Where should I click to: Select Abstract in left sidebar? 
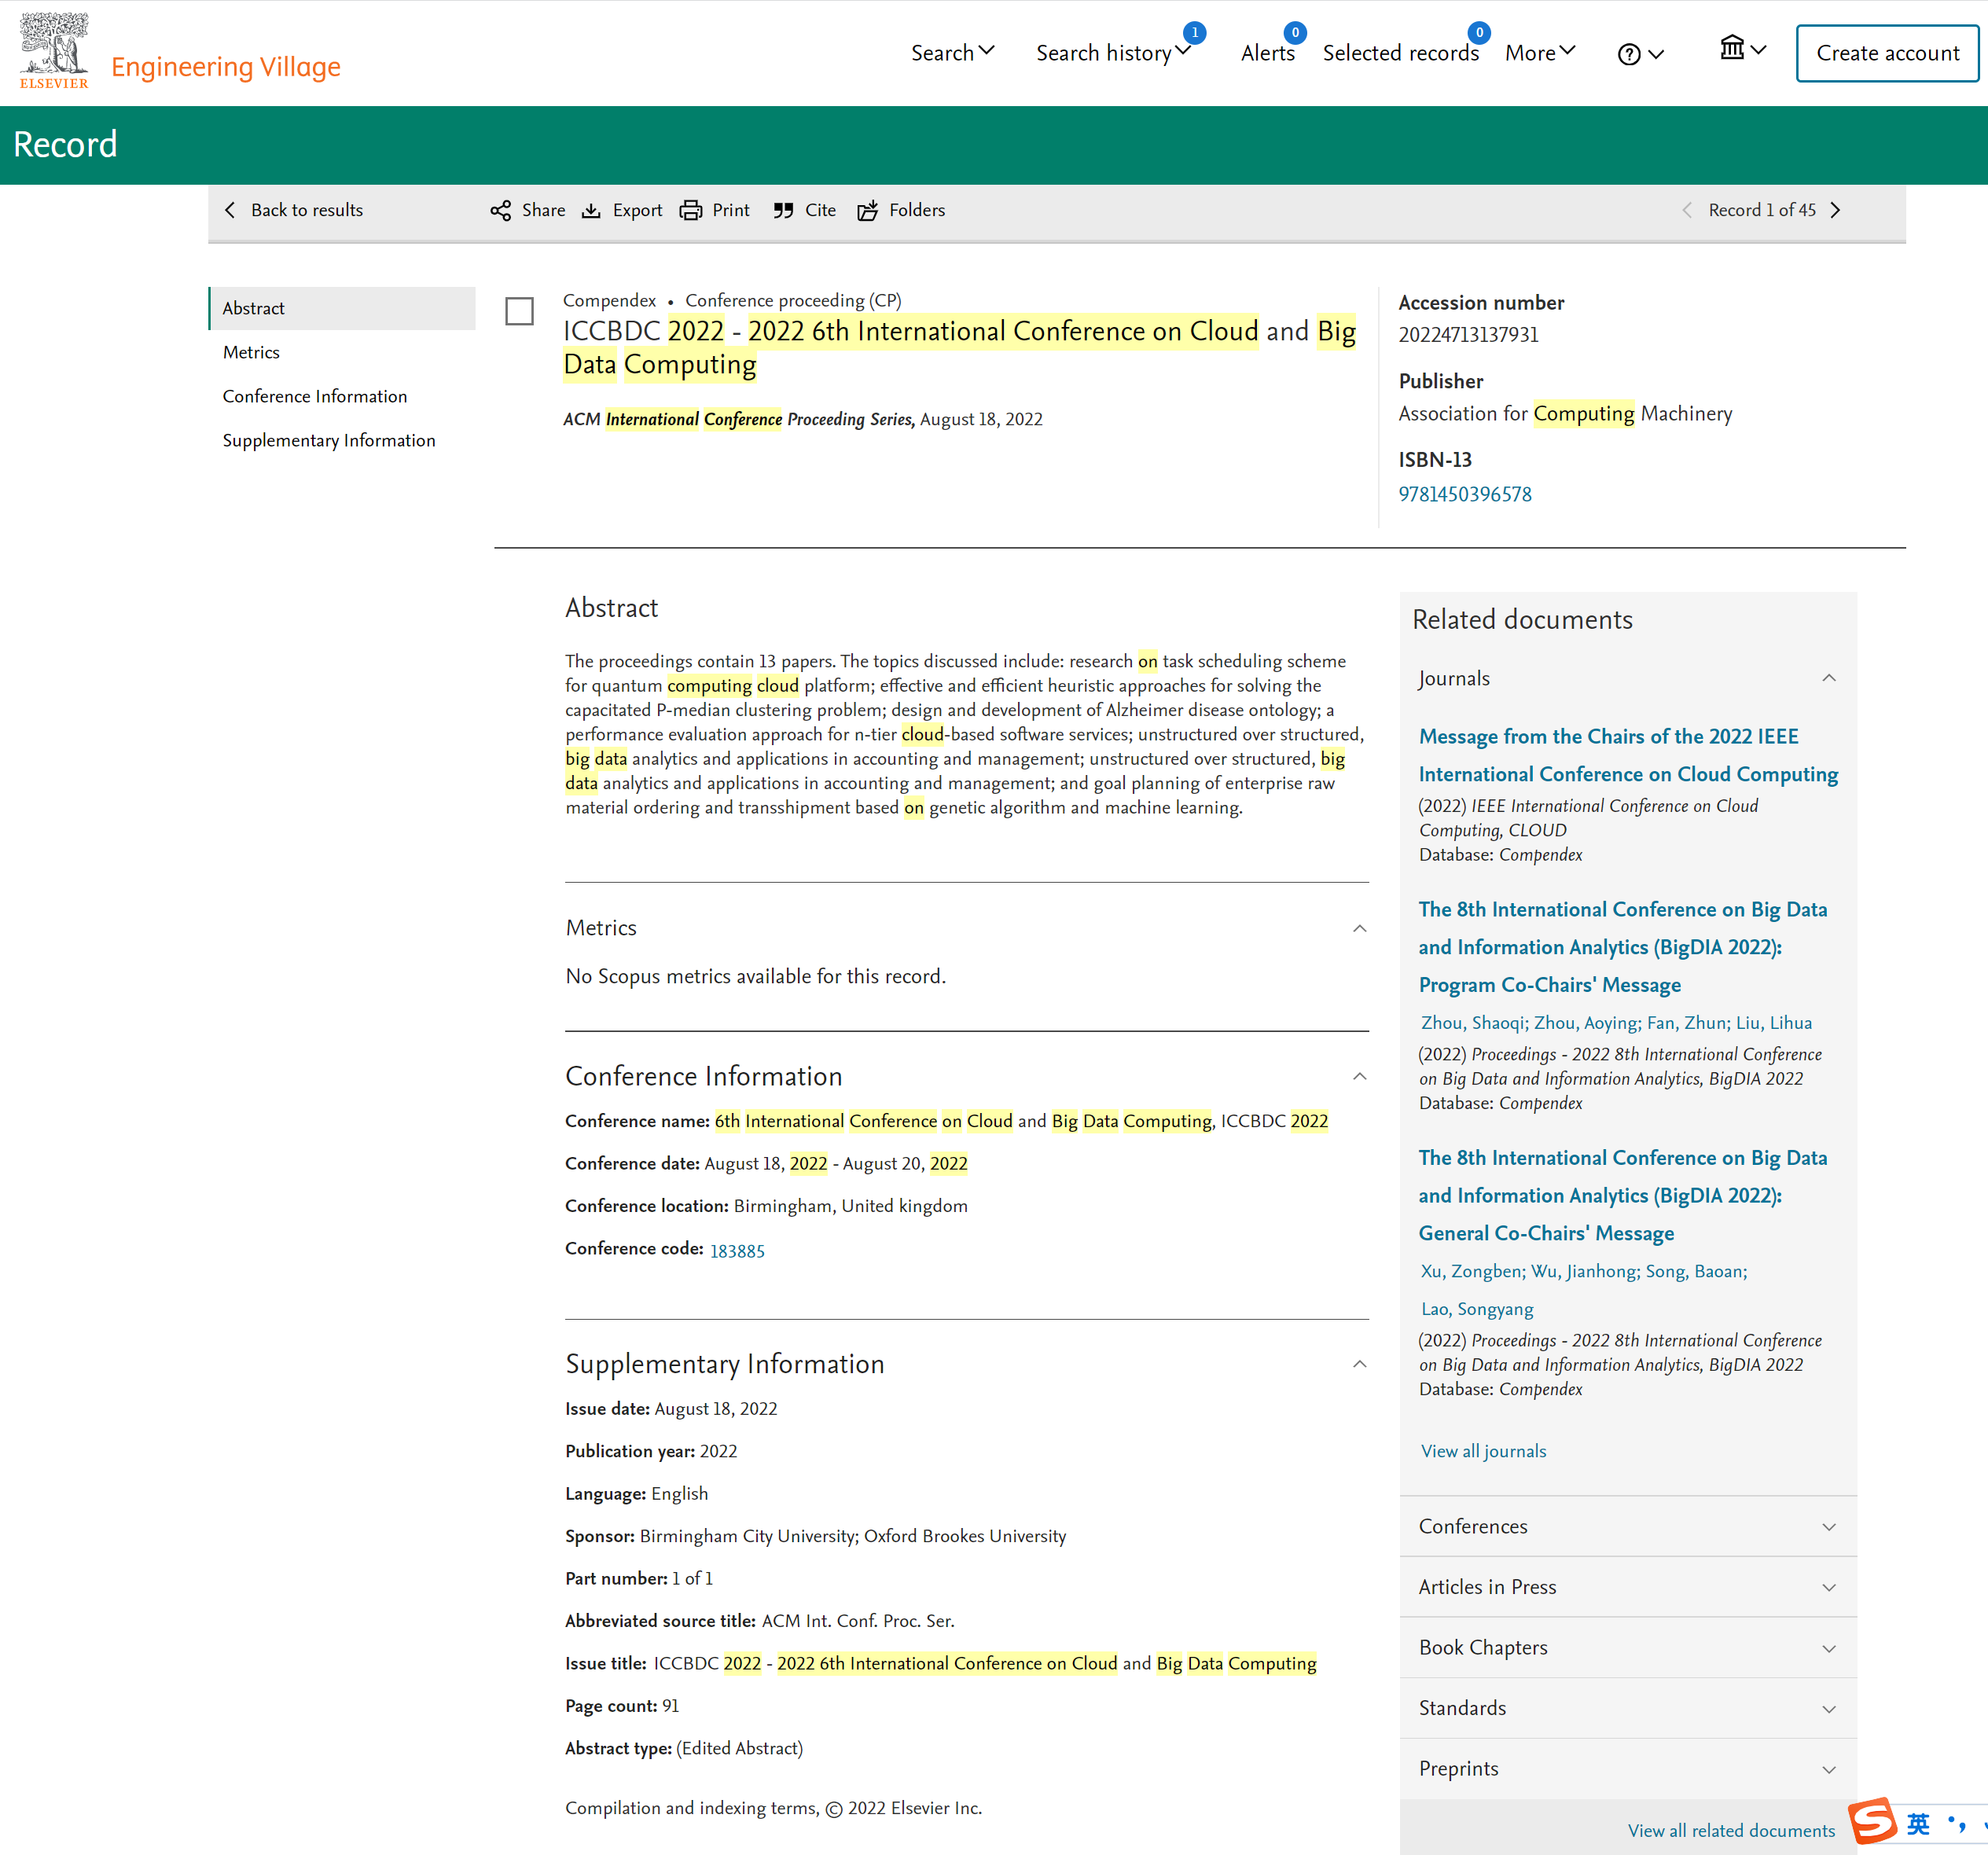pyautogui.click(x=342, y=308)
